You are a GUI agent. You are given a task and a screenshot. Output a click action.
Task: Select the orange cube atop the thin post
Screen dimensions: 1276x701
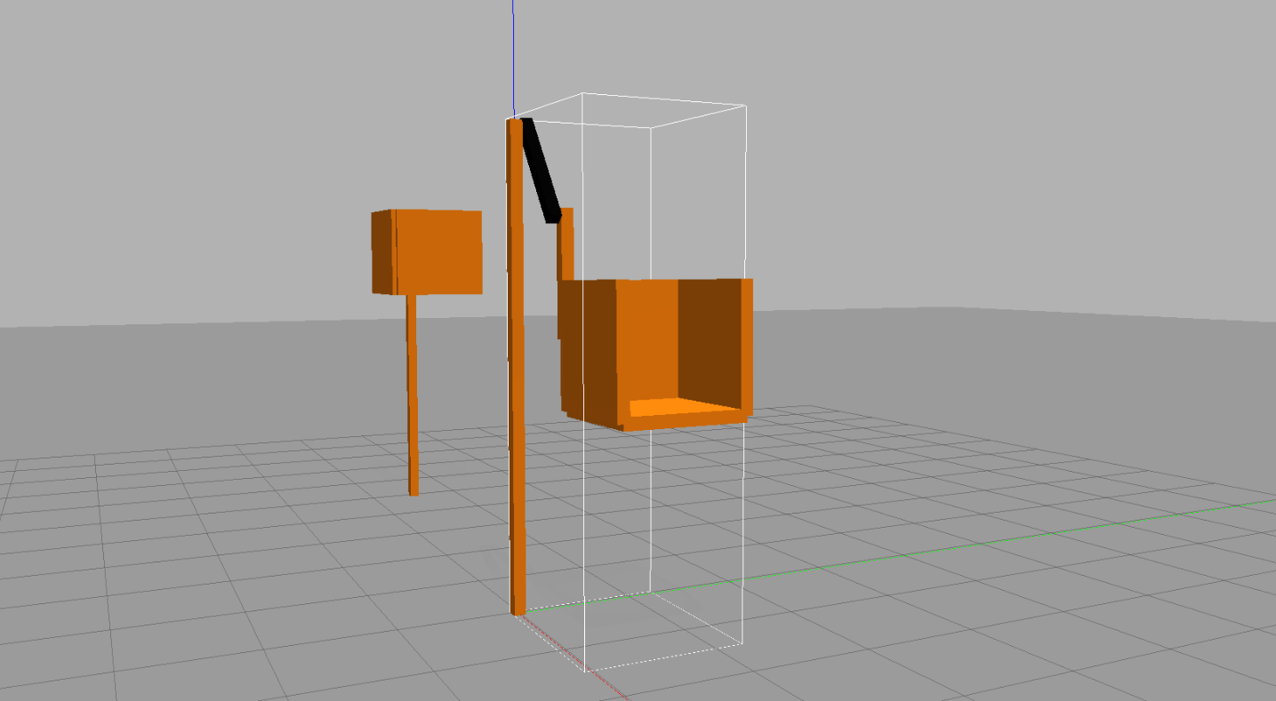[x=427, y=252]
